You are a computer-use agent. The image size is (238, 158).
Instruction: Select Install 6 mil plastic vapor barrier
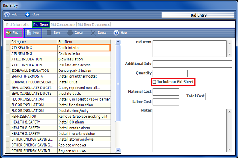(x=60, y=99)
